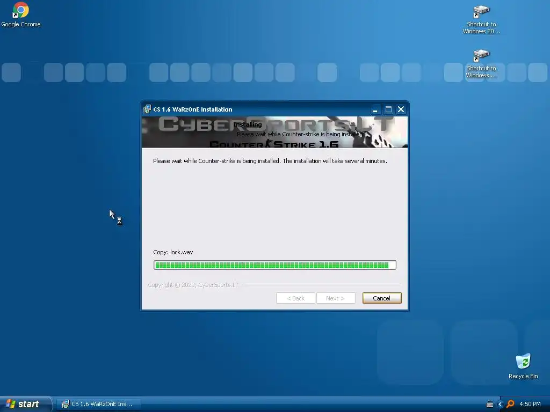The image size is (550, 412).
Task: Open the Google Chrome desktop shortcut
Action: click(x=21, y=14)
